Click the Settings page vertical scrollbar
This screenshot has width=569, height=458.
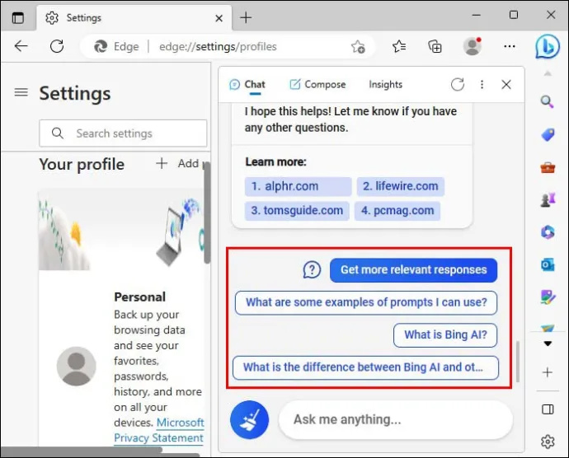207,213
